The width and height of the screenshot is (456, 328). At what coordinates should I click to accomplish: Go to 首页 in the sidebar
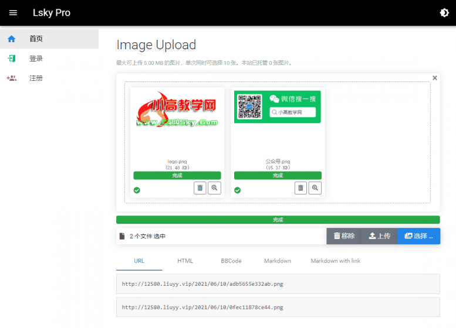49,39
